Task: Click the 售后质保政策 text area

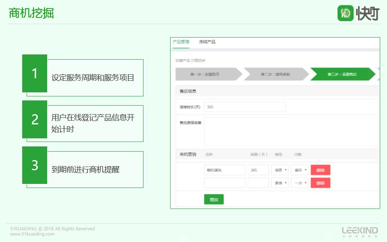Action: tap(291, 132)
